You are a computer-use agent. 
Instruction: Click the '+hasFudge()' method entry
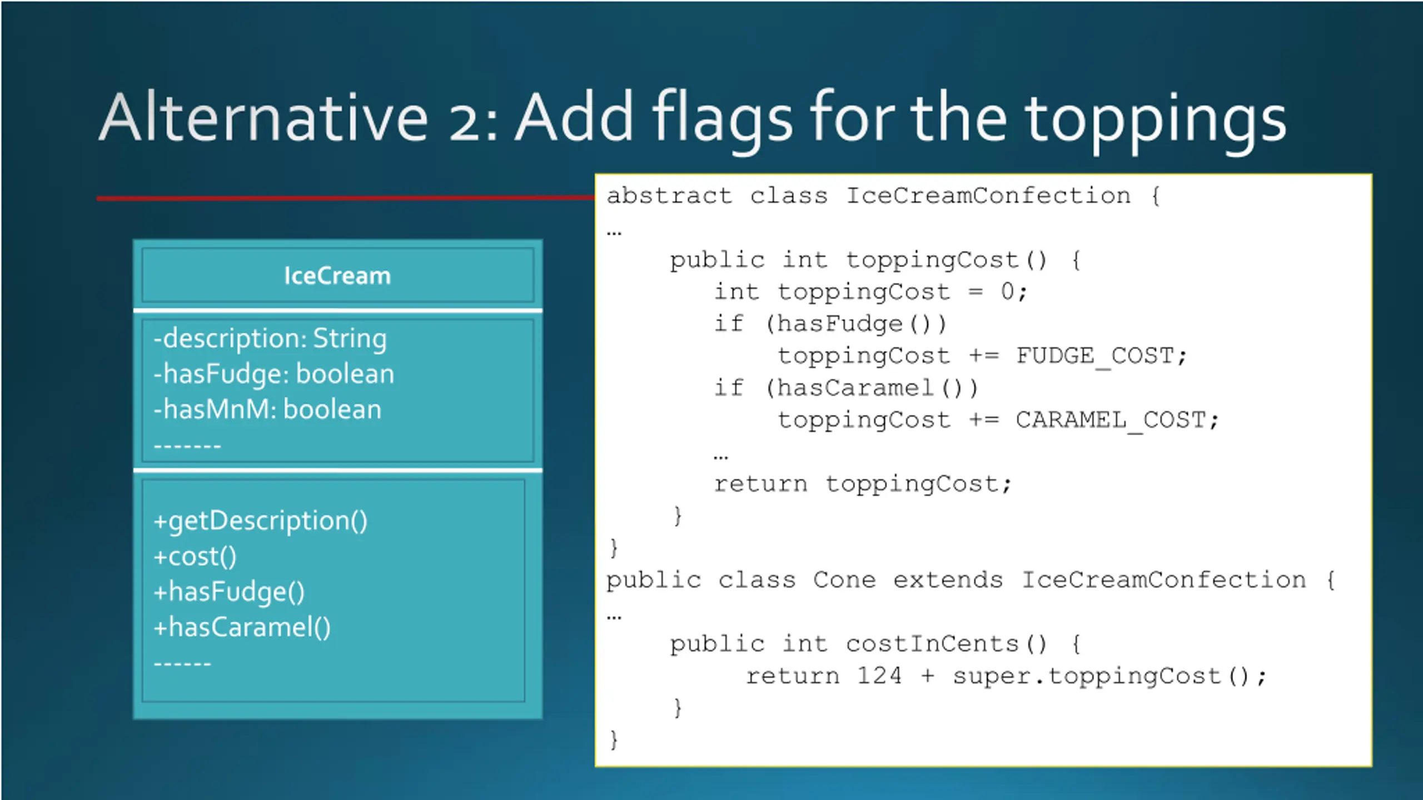229,592
